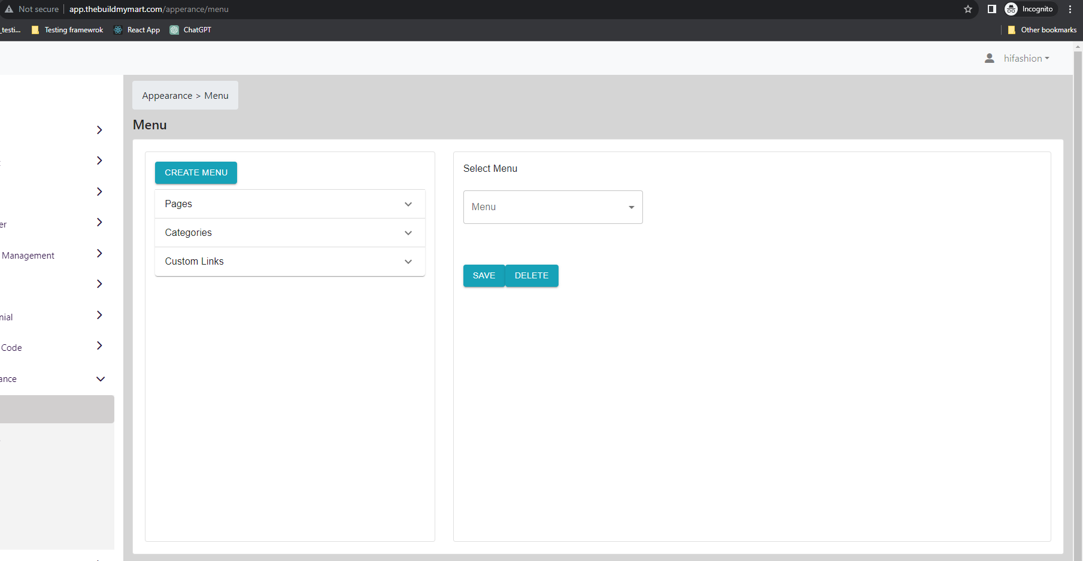
Task: Click Appearance in the breadcrumb
Action: click(167, 96)
